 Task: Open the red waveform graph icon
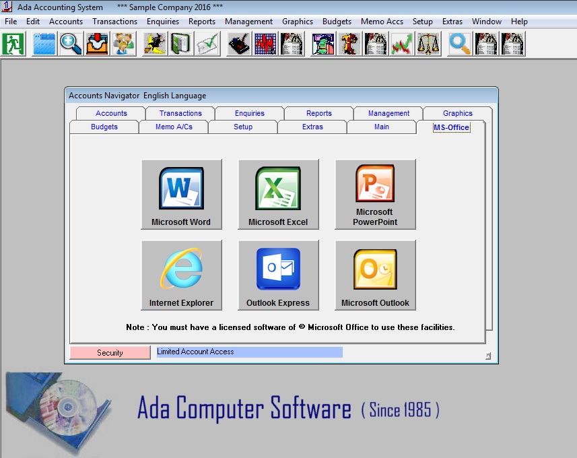pos(265,44)
